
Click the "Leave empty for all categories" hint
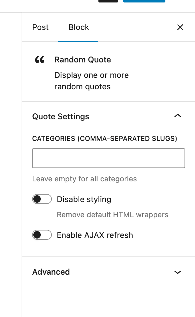(85, 179)
